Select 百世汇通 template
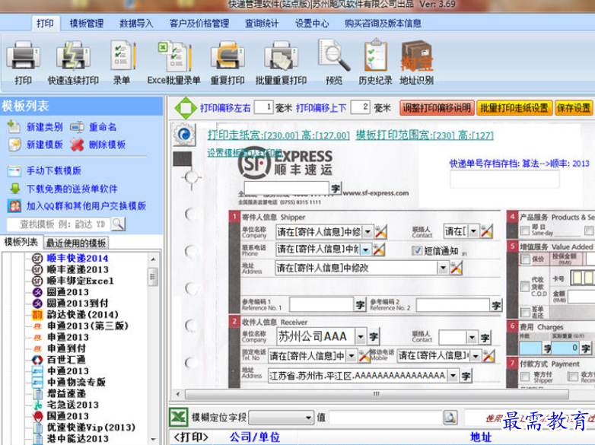Screen dimensions: 595x445 pyautogui.click(x=66, y=360)
